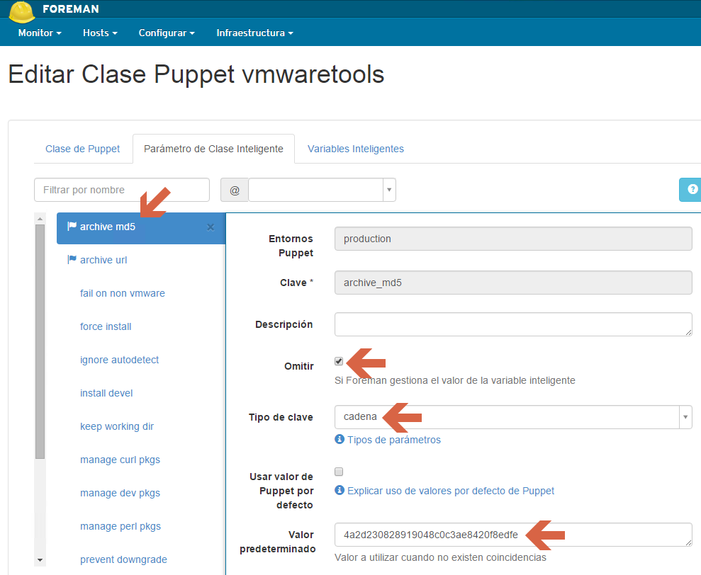The image size is (701, 575).
Task: Click the parameter list scrollbar thumb
Action: click(x=40, y=342)
